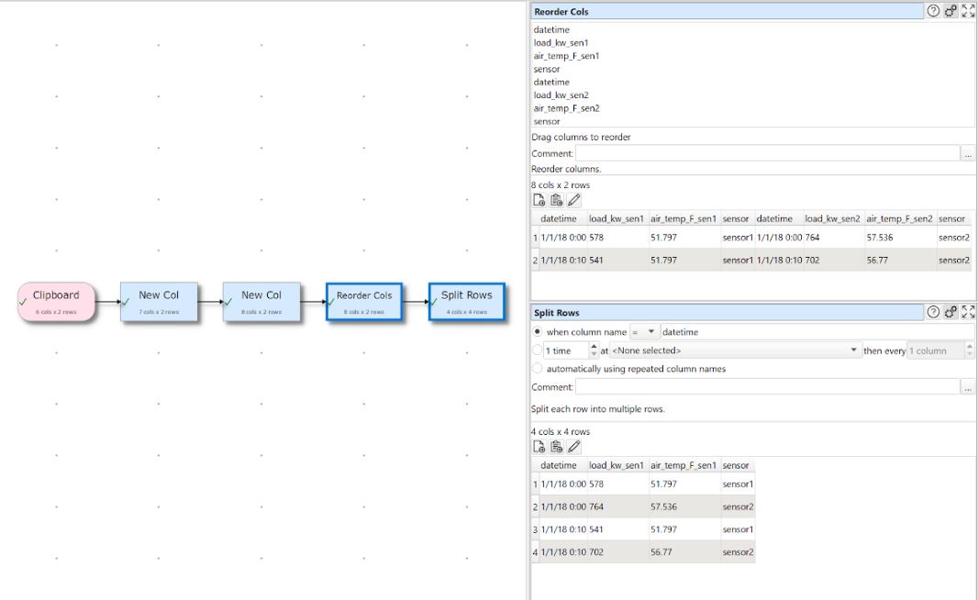978x600 pixels.
Task: Expand the Split Rows panel to full size
Action: pyautogui.click(x=967, y=313)
